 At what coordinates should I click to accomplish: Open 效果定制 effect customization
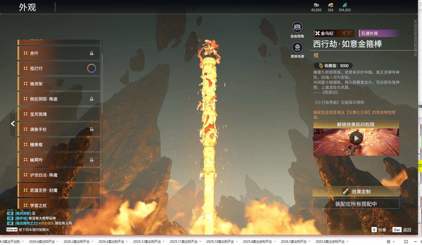pyautogui.click(x=356, y=192)
